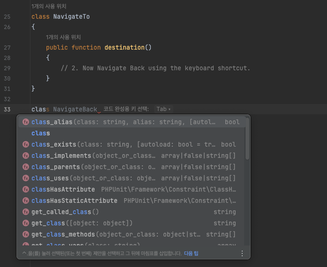
Task: Choose get_class function suggestion
Action: [x=132, y=223]
